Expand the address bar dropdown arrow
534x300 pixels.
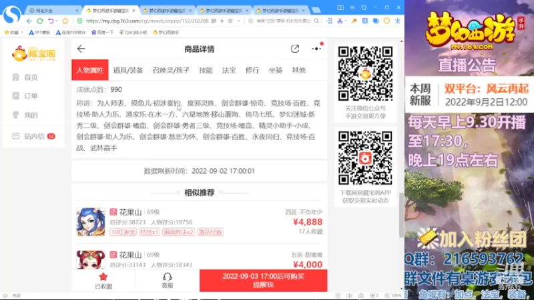tap(239, 21)
